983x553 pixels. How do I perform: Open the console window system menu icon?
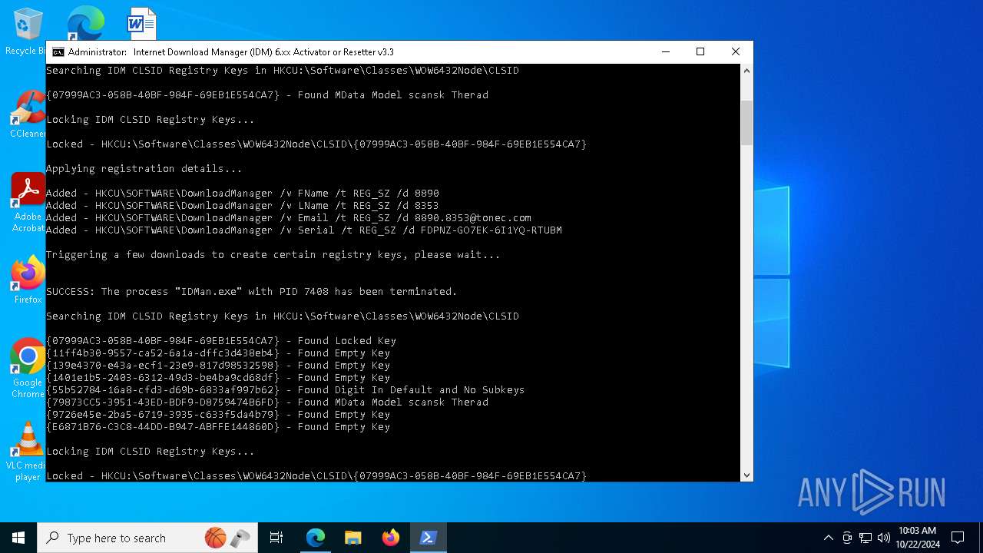tap(58, 52)
